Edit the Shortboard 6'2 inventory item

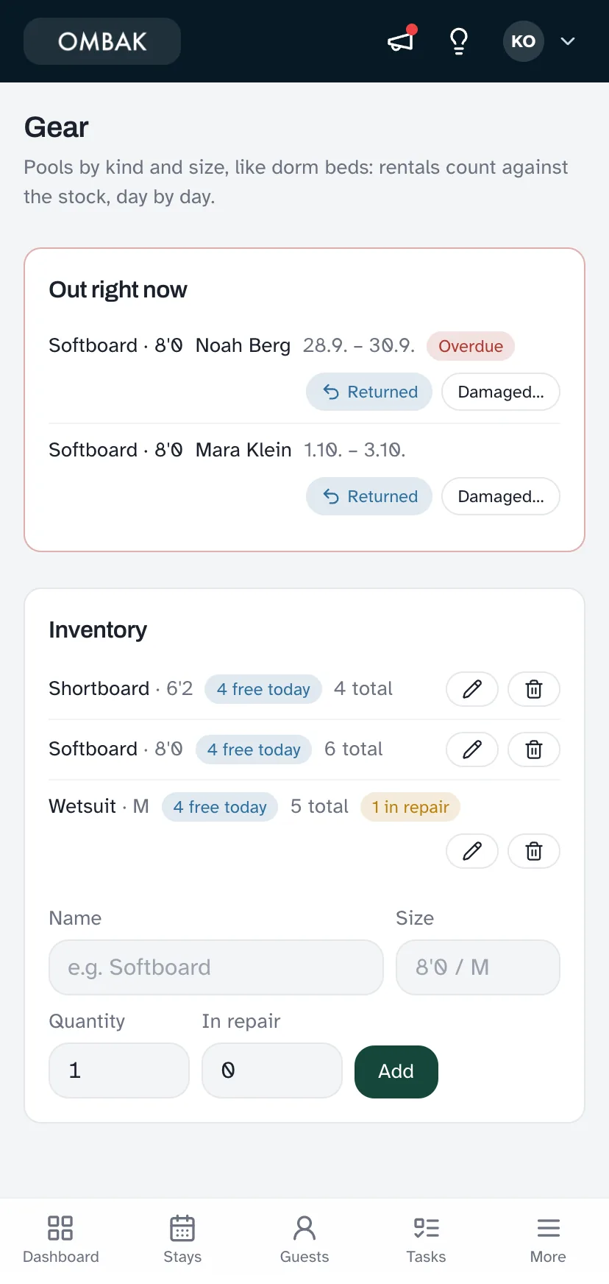(472, 689)
